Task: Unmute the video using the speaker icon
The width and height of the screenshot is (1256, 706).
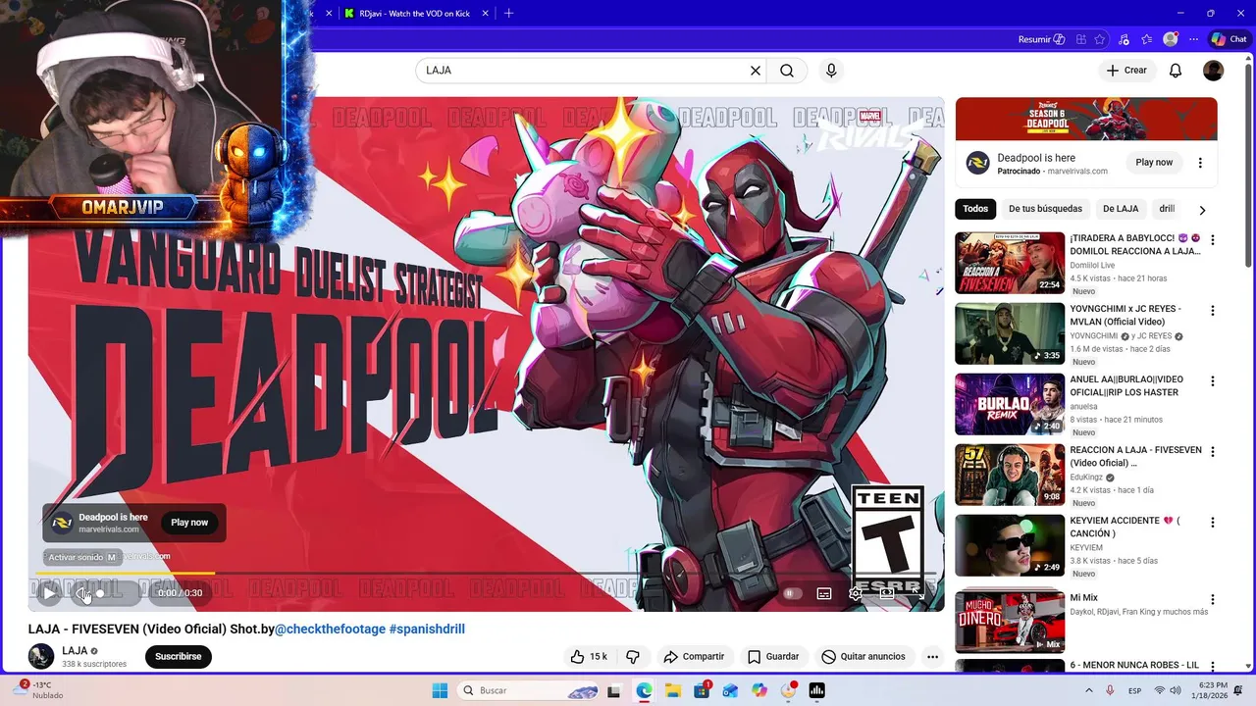Action: (x=82, y=592)
